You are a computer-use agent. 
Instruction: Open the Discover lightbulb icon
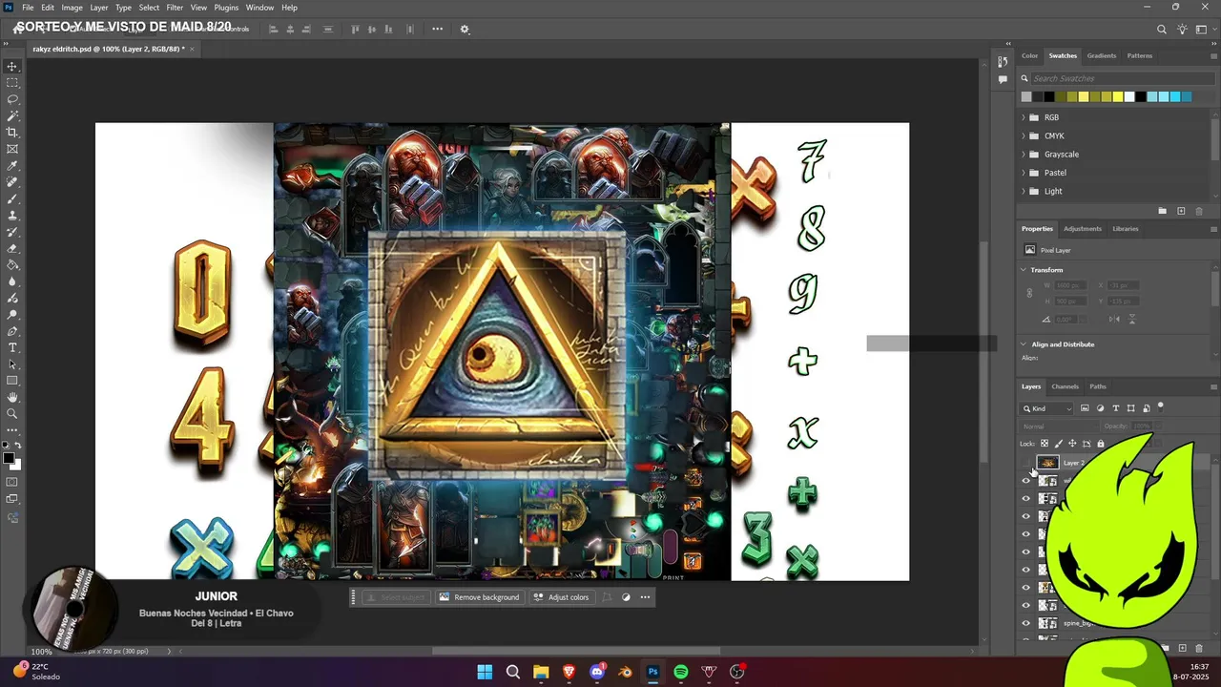[x=1181, y=30]
